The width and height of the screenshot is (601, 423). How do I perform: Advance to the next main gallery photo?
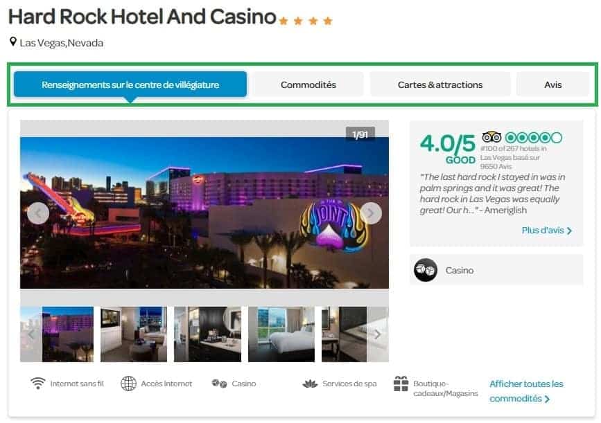[x=371, y=213]
